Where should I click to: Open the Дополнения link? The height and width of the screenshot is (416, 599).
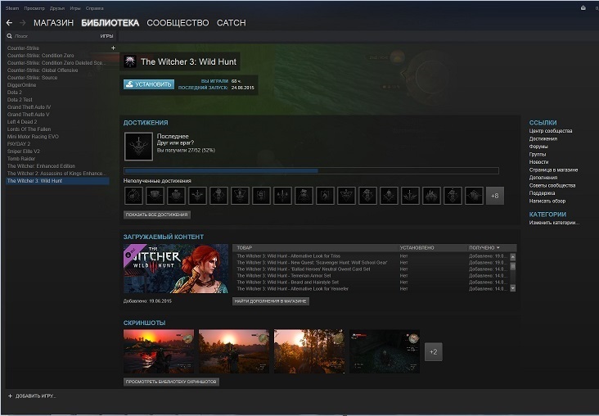point(543,178)
